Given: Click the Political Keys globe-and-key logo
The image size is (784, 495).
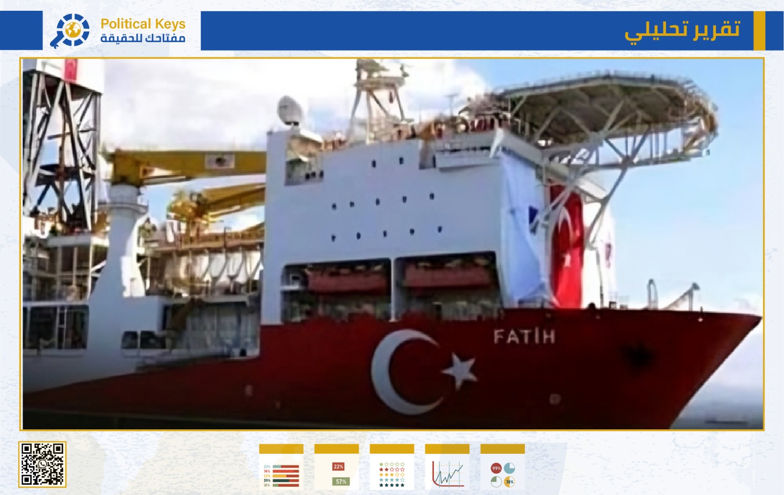Looking at the screenshot, I should point(70,30).
